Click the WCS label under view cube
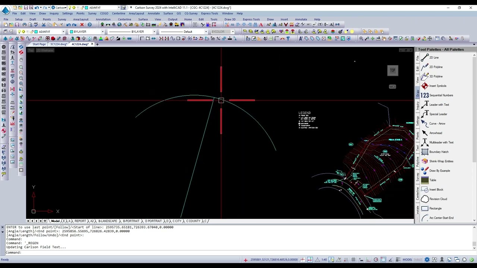Screen dimensions: 477x268 (x=392, y=87)
